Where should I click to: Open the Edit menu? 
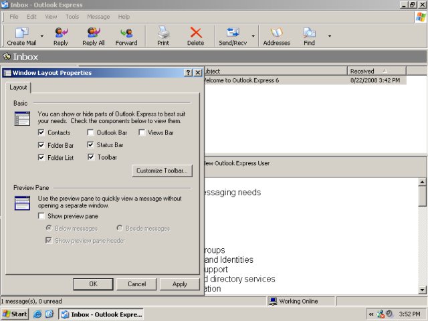pyautogui.click(x=31, y=17)
